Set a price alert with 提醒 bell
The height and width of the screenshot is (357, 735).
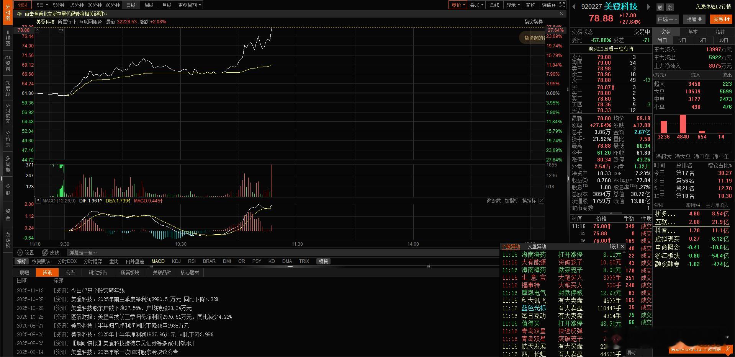point(694,19)
